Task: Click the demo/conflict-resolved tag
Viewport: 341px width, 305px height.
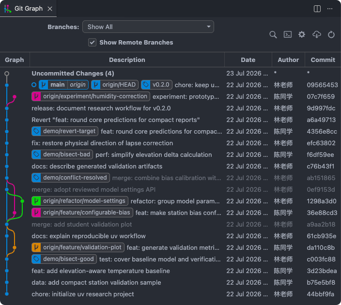Action: click(71, 178)
